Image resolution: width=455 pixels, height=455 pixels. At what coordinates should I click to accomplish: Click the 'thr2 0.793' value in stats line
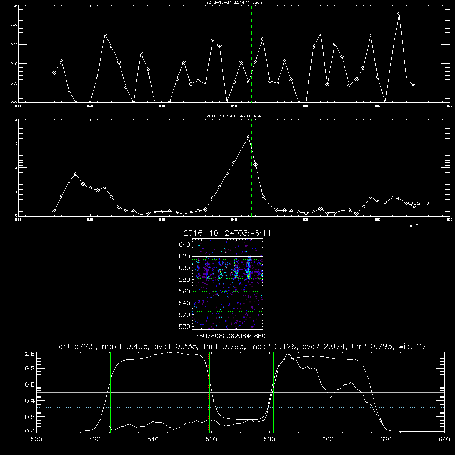point(373,346)
